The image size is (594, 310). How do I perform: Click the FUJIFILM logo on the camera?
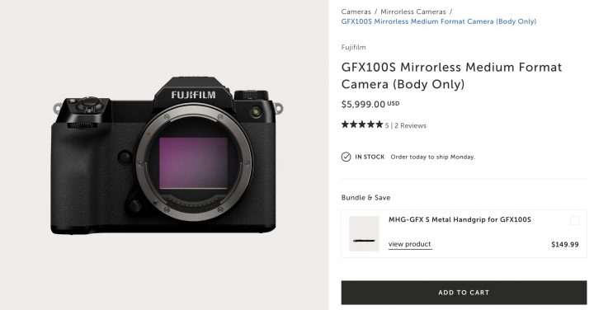pyautogui.click(x=193, y=95)
